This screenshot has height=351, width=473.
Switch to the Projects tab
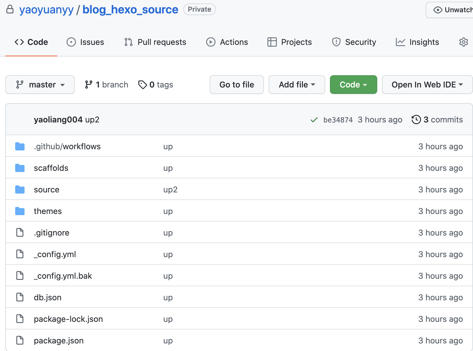[x=290, y=42]
